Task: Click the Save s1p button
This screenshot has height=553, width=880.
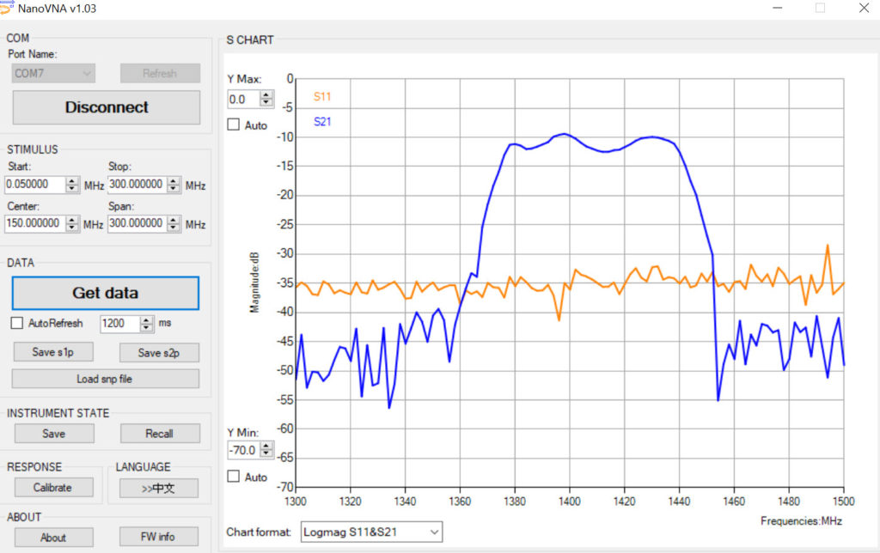Action: coord(53,353)
